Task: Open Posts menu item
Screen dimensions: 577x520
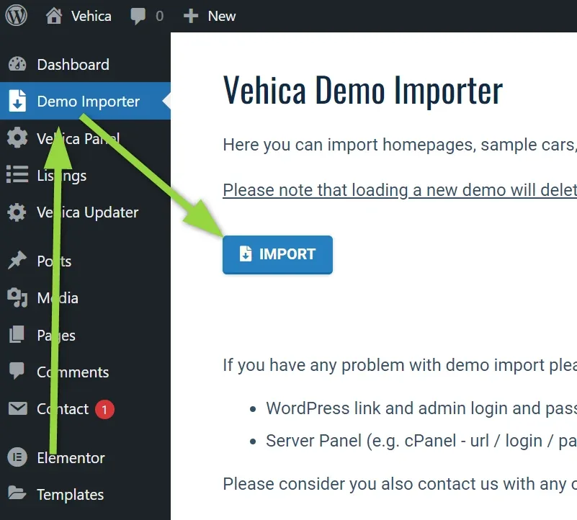Action: 54,261
